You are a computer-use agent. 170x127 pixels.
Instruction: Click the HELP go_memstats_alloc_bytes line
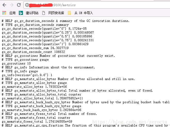coord(68,79)
